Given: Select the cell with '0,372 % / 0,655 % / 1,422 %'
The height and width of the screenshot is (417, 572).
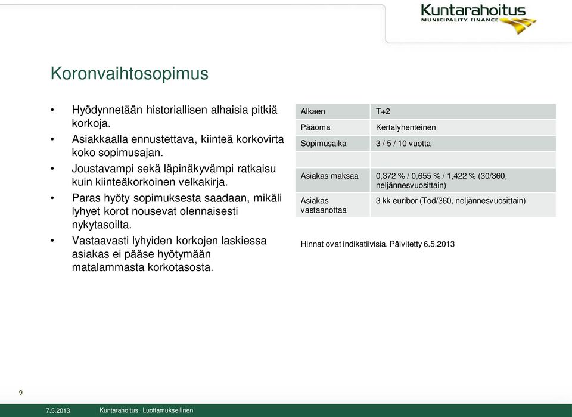Looking at the screenshot, I should pyautogui.click(x=463, y=181).
